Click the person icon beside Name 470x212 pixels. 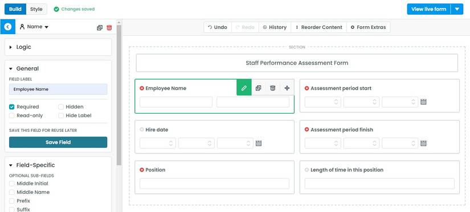pos(22,27)
